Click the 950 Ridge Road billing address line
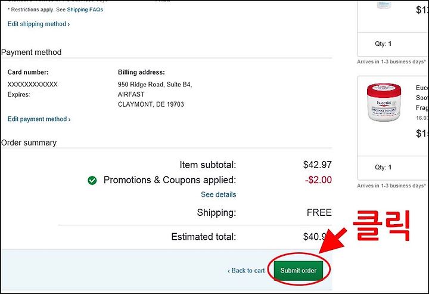 [155, 84]
